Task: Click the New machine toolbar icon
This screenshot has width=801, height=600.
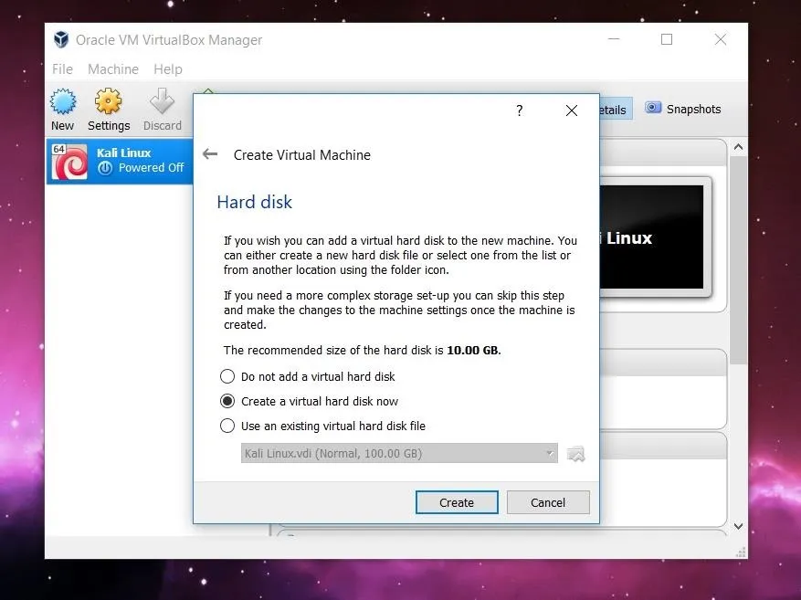Action: (63, 101)
